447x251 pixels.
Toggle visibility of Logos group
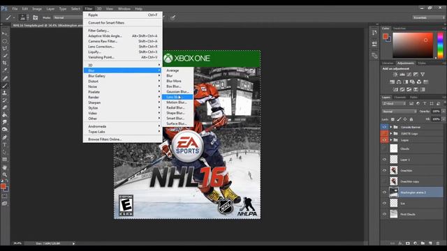click(384, 140)
